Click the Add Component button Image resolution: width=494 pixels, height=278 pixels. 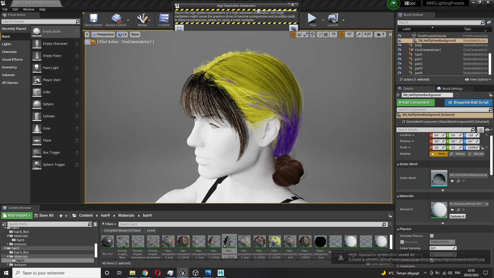coord(416,102)
